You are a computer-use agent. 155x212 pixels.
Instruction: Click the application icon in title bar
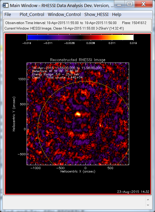point(5,5)
